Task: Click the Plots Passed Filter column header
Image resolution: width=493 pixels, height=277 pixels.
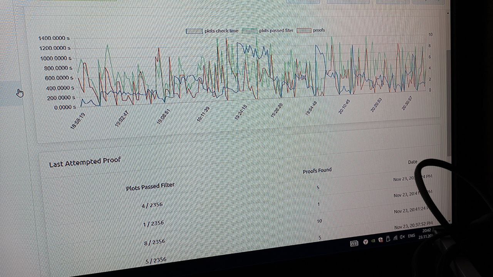Action: (150, 187)
